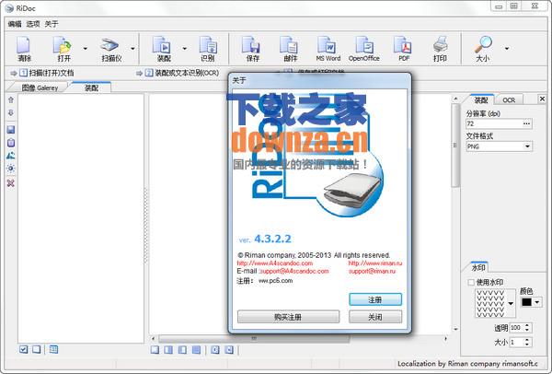Open the 文件格式 PNG combo box
Screen dimensions: 552x374
coord(499,146)
